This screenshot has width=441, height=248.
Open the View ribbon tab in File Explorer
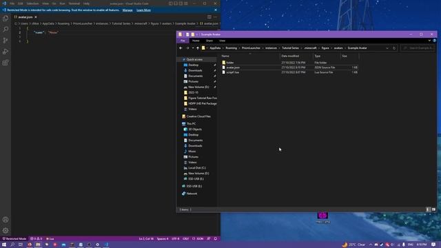pyautogui.click(x=222, y=41)
